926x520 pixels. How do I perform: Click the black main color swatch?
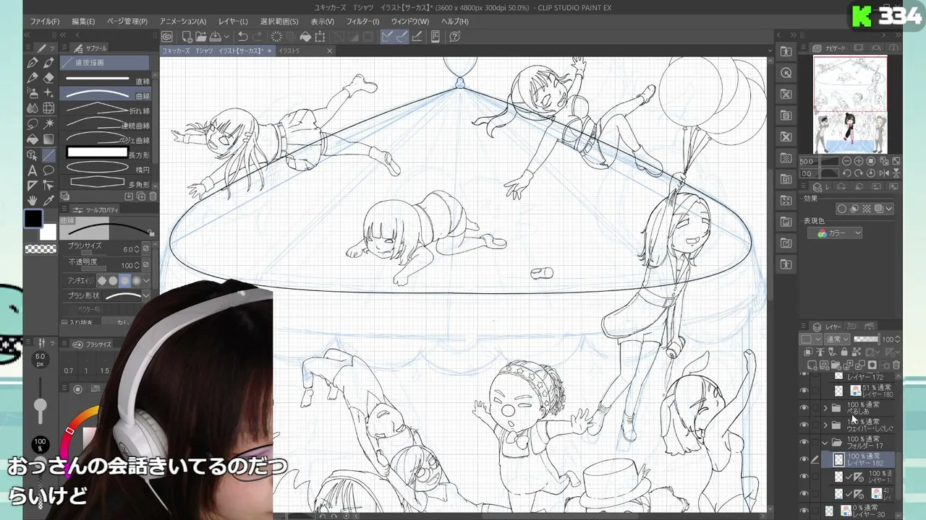(33, 219)
